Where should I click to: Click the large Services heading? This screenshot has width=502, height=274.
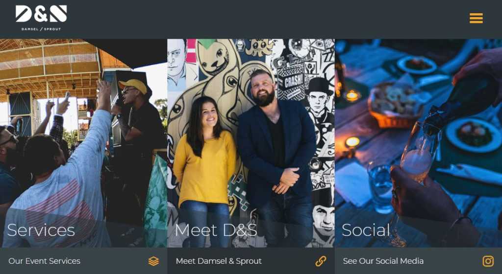(x=41, y=230)
